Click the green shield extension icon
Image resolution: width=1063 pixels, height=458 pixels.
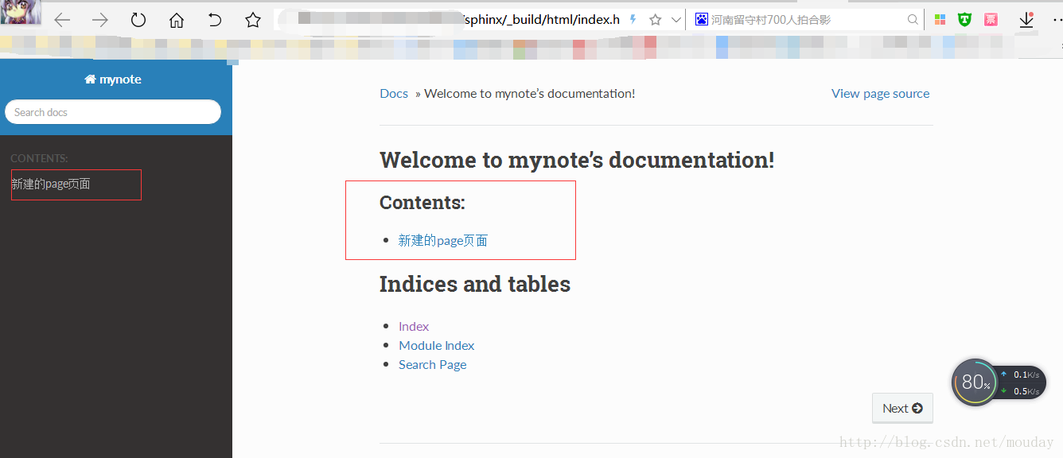click(965, 20)
